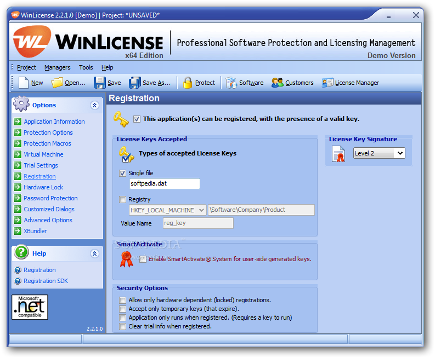The height and width of the screenshot is (358, 435).
Task: Click the Software\Company\Product path field
Action: pos(261,210)
